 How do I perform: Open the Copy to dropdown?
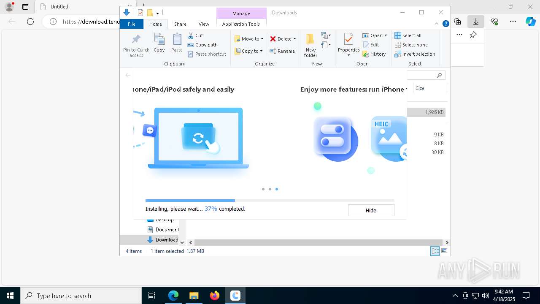click(248, 51)
